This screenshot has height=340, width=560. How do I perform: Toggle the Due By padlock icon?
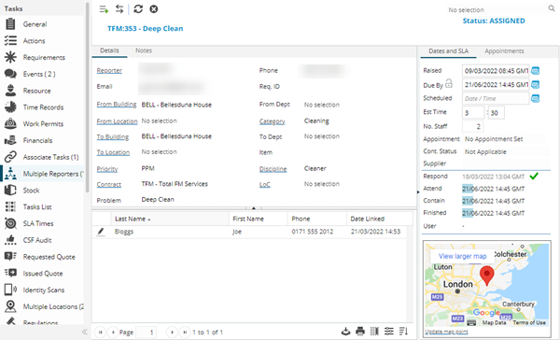[x=449, y=84]
